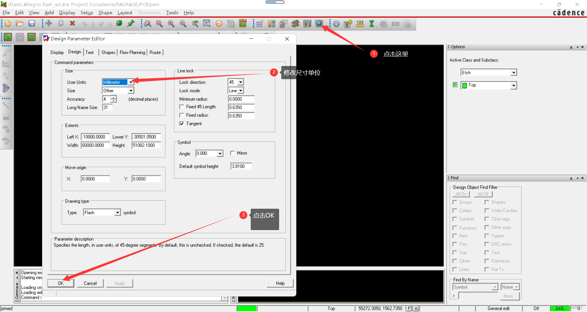Switch to the Display tab

click(57, 52)
